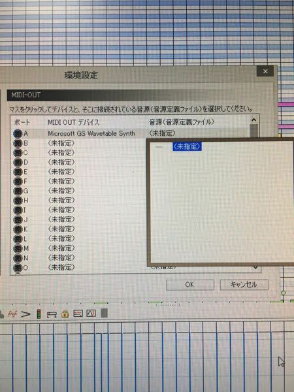This screenshot has width=294, height=392.
Task: Click the traffic light level-meter icon
Action: 39,314
